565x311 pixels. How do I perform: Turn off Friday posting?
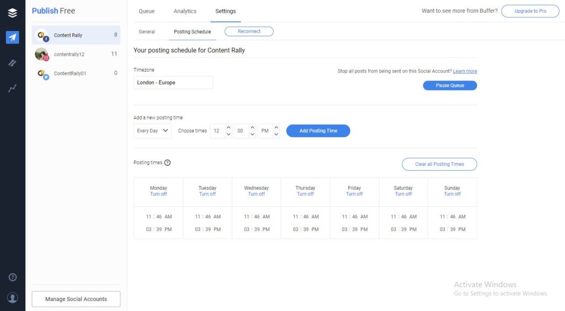[354, 194]
